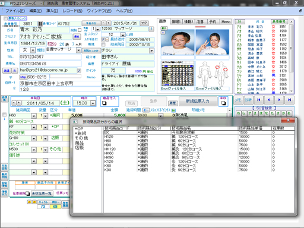
Task: Click the 新規伝票入力 button
Action: pyautogui.click(x=198, y=101)
